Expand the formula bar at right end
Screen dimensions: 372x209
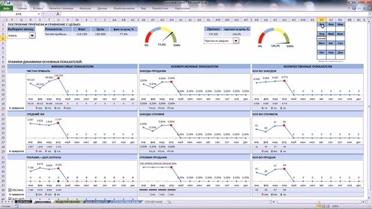(370, 14)
